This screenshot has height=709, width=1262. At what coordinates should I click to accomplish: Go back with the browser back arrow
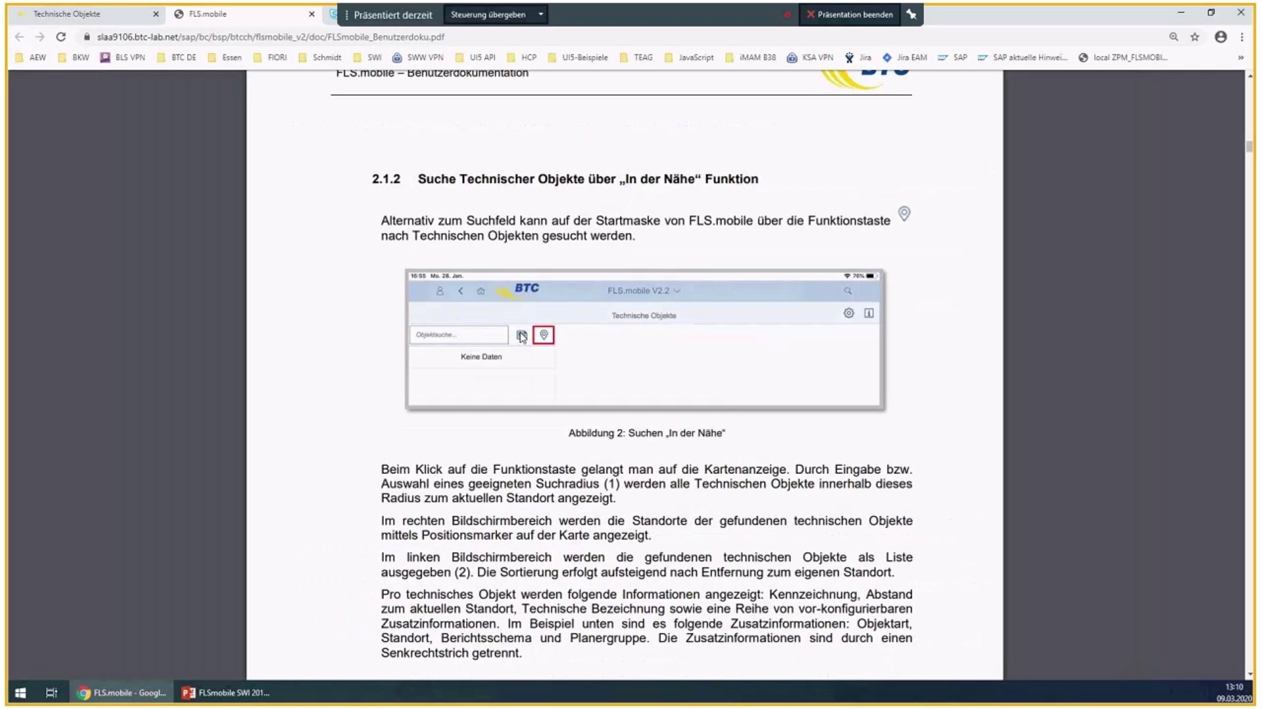coord(19,37)
